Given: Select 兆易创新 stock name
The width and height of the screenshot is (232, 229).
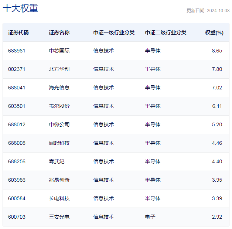Looking at the screenshot, I should 59,180.
